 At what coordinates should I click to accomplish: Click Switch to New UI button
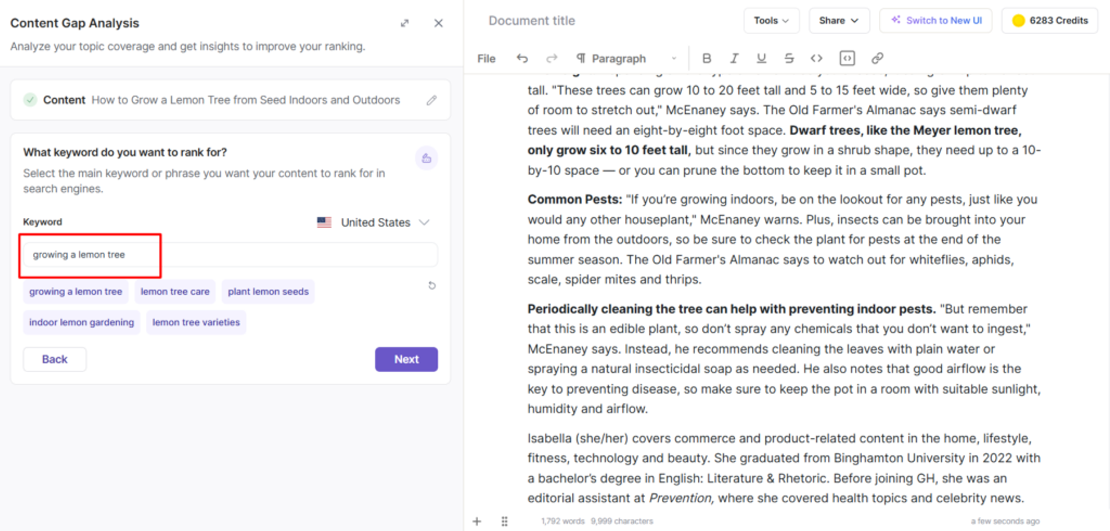tap(935, 21)
